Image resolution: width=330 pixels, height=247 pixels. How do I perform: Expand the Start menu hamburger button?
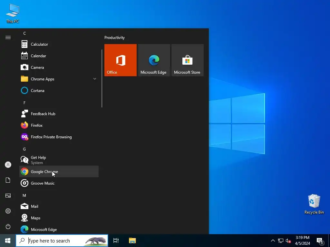pos(8,38)
